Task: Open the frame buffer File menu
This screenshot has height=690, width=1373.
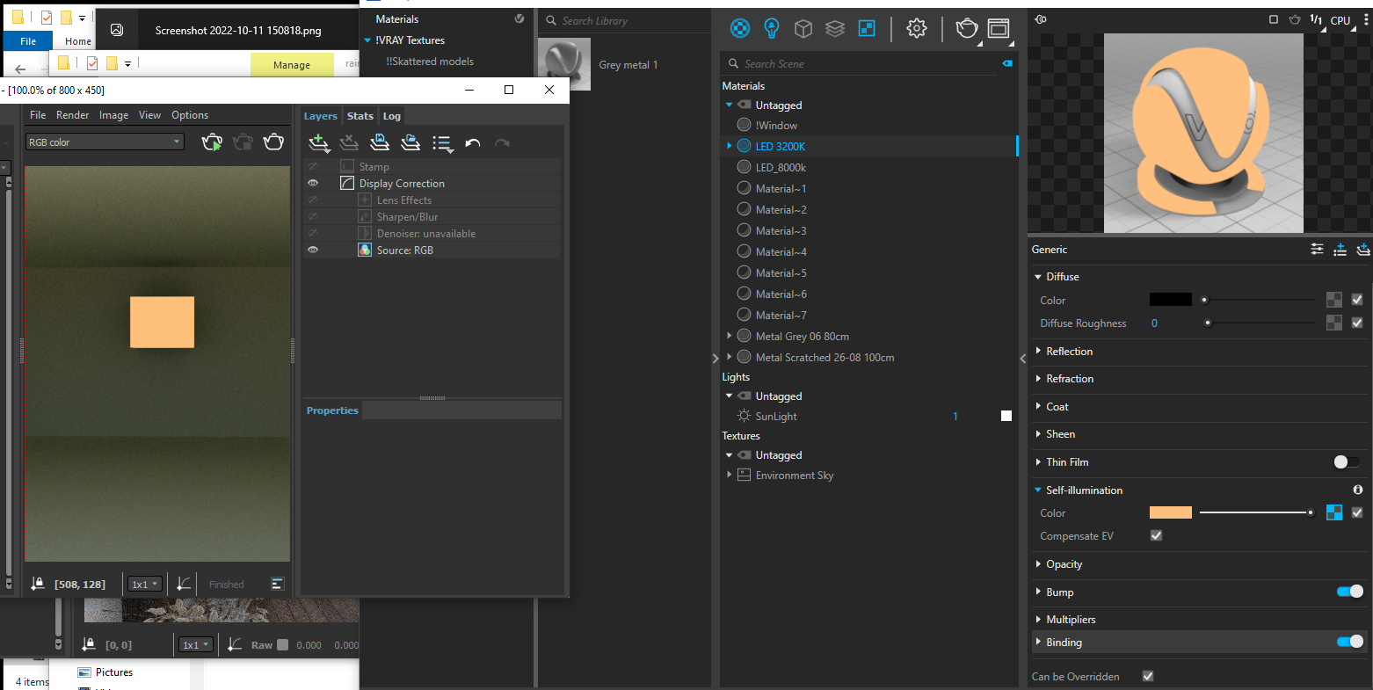Action: tap(38, 115)
